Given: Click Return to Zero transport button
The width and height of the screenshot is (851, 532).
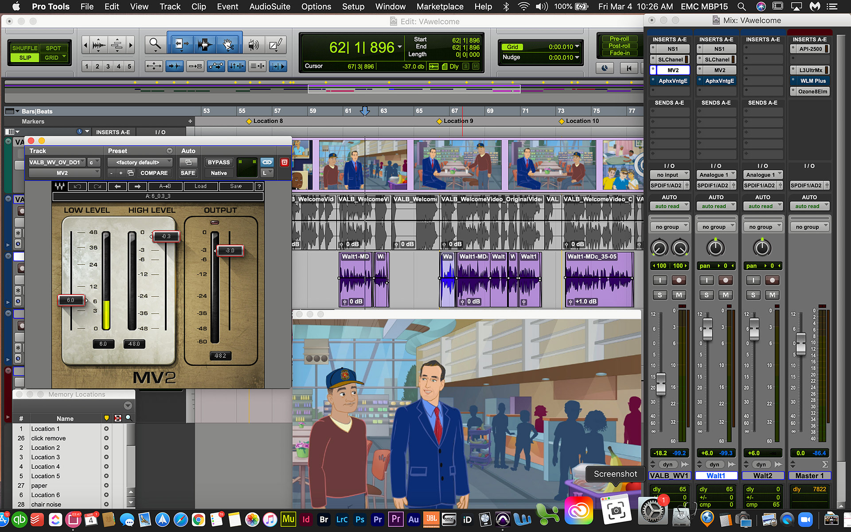Looking at the screenshot, I should (628, 68).
